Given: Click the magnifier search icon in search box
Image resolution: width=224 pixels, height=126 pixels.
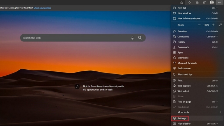Looking at the screenshot, I should point(140,38).
